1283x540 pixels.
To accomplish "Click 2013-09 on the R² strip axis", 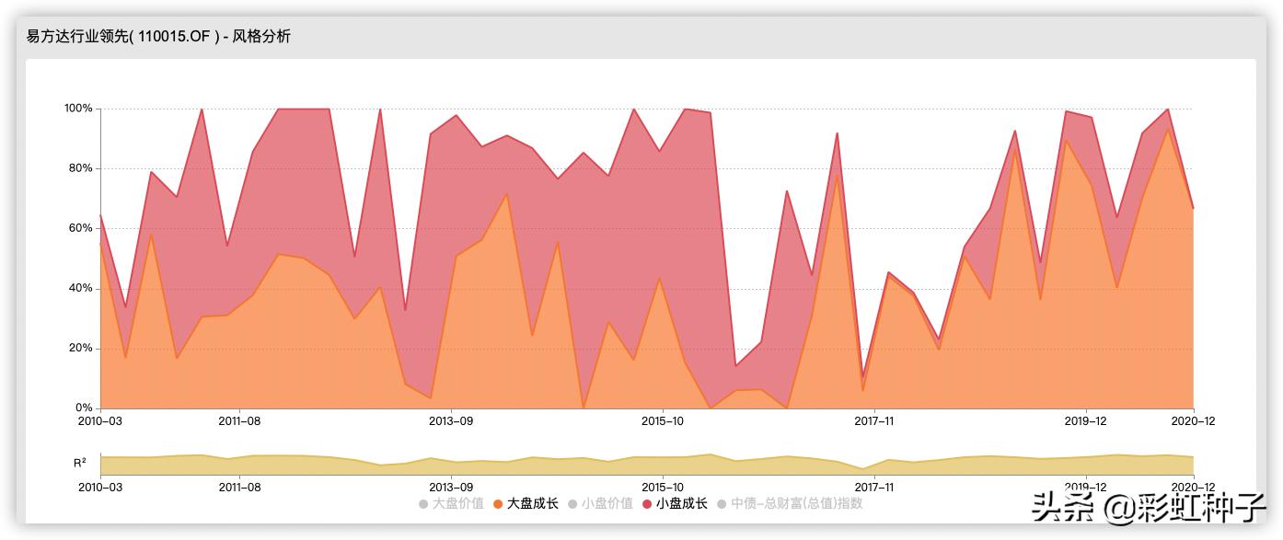I will pos(451,487).
